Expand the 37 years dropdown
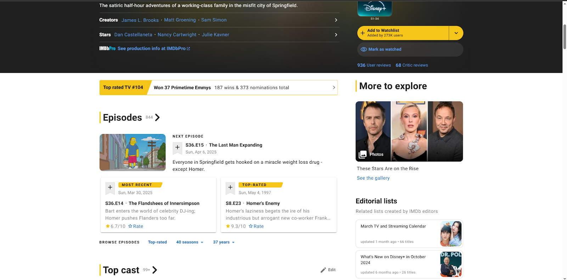The image size is (567, 280). 224,242
